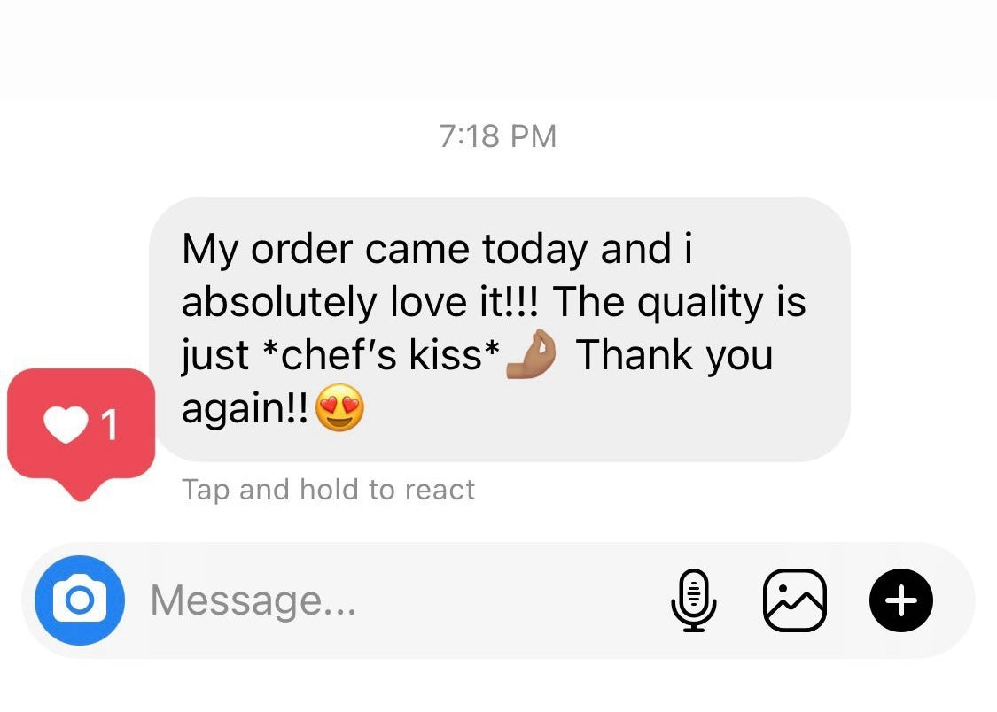Tap 'The quality is' phrase in the message
Viewport: 997px width, 712px height.
point(680,302)
